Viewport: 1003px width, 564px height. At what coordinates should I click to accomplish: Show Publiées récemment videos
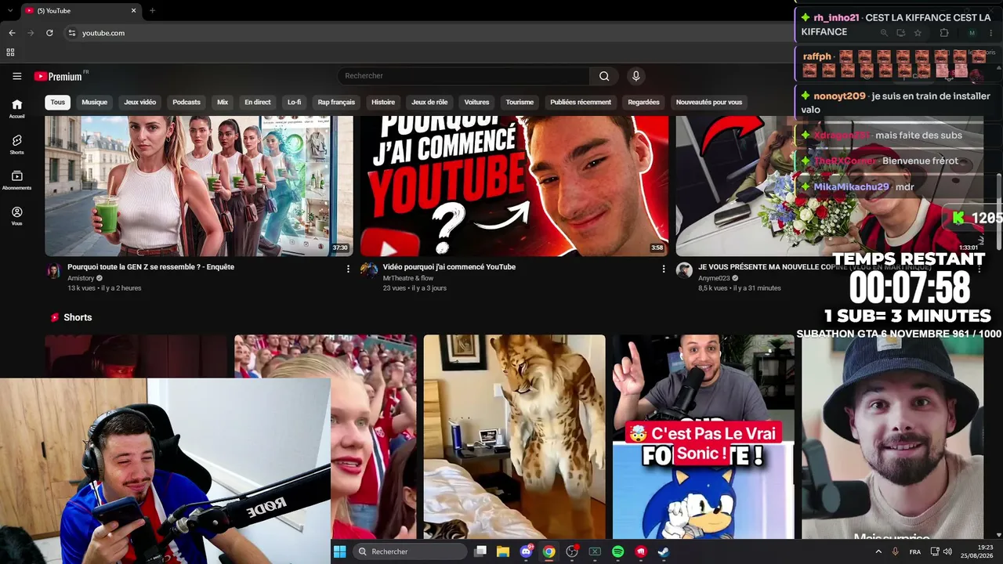[581, 102]
